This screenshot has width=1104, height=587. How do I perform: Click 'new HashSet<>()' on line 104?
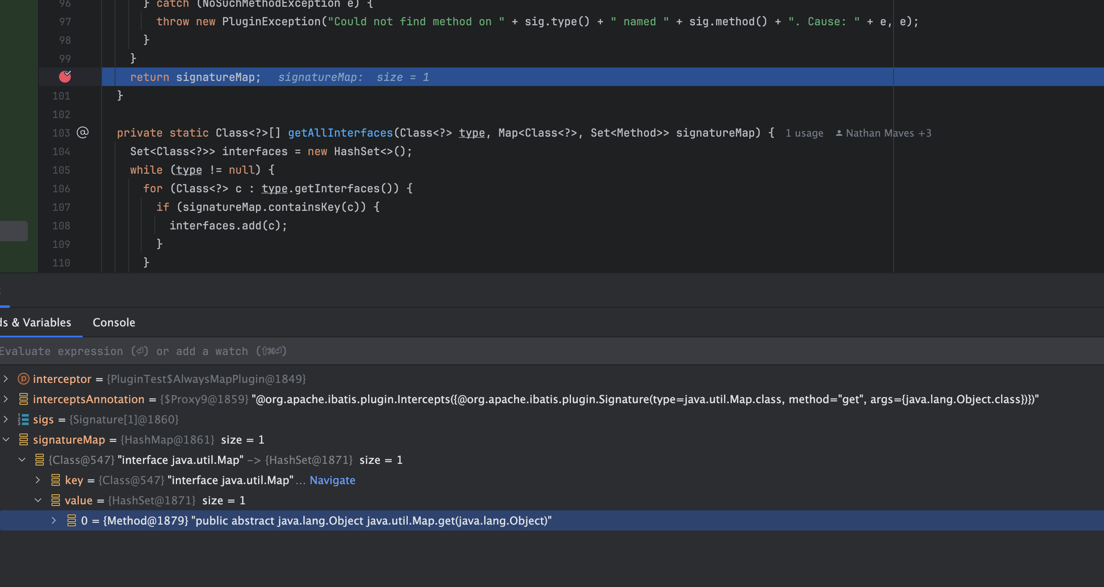pos(357,151)
